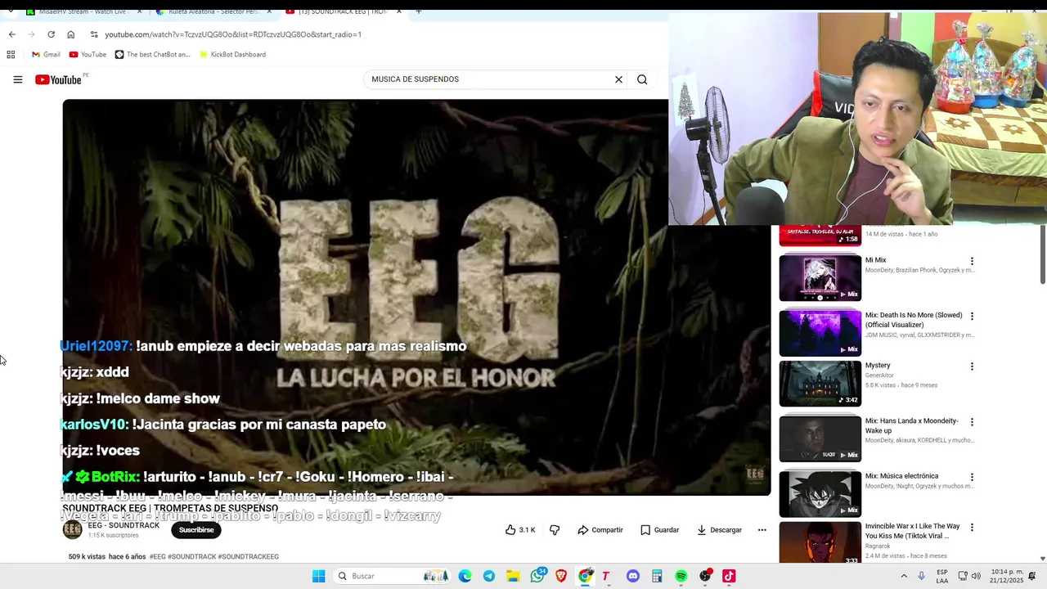The image size is (1047, 589).
Task: Open the EEG - SOUNDTRACK channel name
Action: point(124,525)
